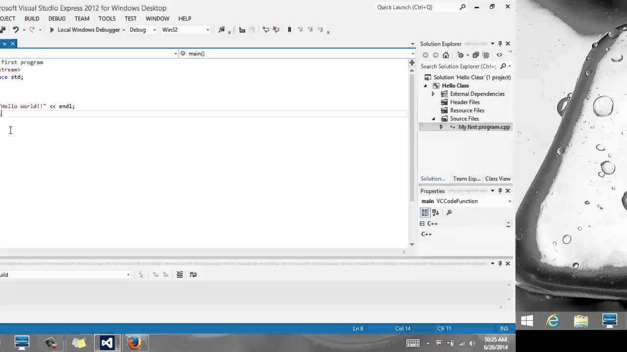Close the Properties panel
The height and width of the screenshot is (352, 627).
[507, 191]
